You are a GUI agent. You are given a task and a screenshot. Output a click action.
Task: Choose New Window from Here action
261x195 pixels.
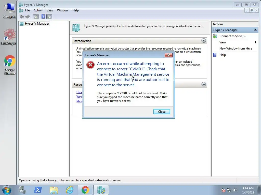click(x=236, y=48)
